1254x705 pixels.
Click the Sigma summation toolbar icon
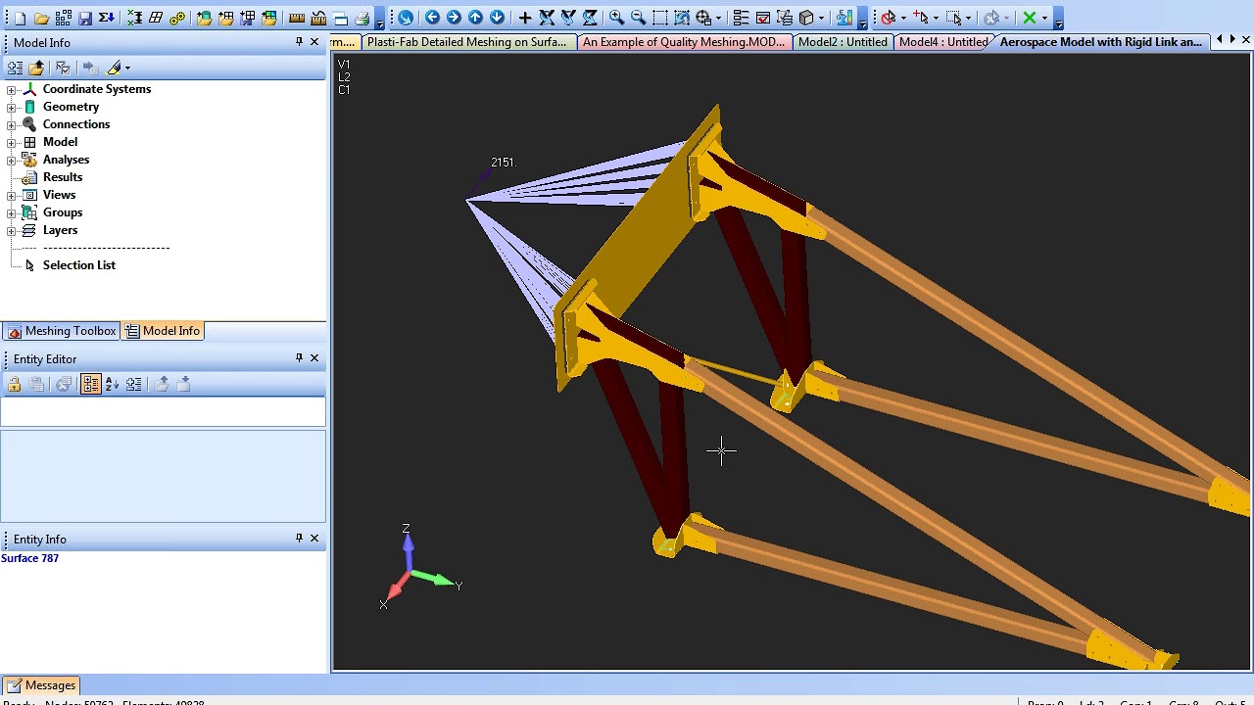(x=107, y=18)
